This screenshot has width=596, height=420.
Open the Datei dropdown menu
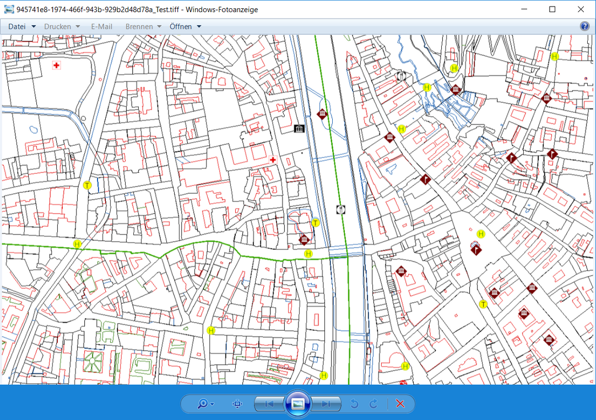point(21,26)
